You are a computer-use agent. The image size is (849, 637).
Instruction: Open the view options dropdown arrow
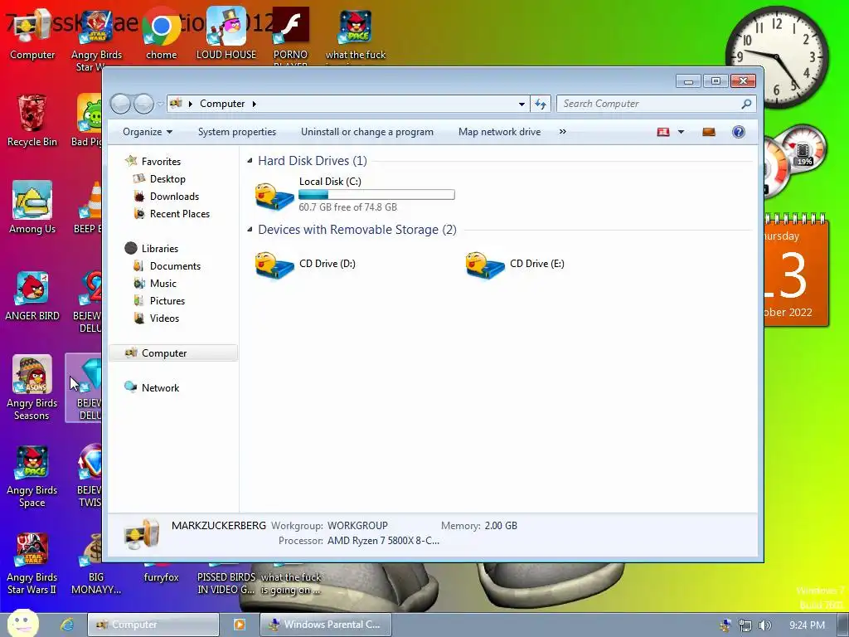point(681,132)
